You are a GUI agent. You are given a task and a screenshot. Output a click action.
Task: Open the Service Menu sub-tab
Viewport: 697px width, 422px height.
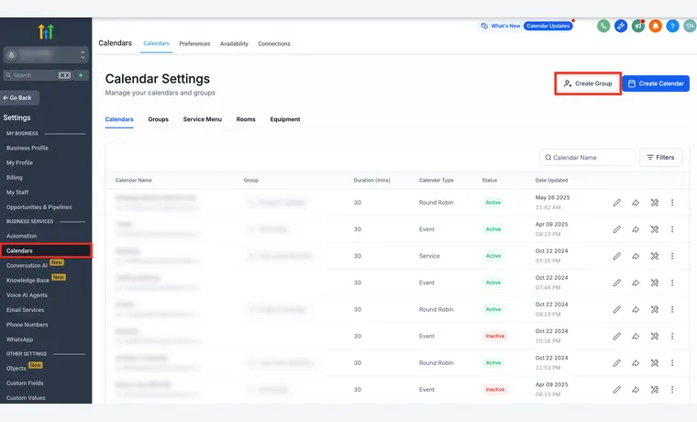coord(203,119)
